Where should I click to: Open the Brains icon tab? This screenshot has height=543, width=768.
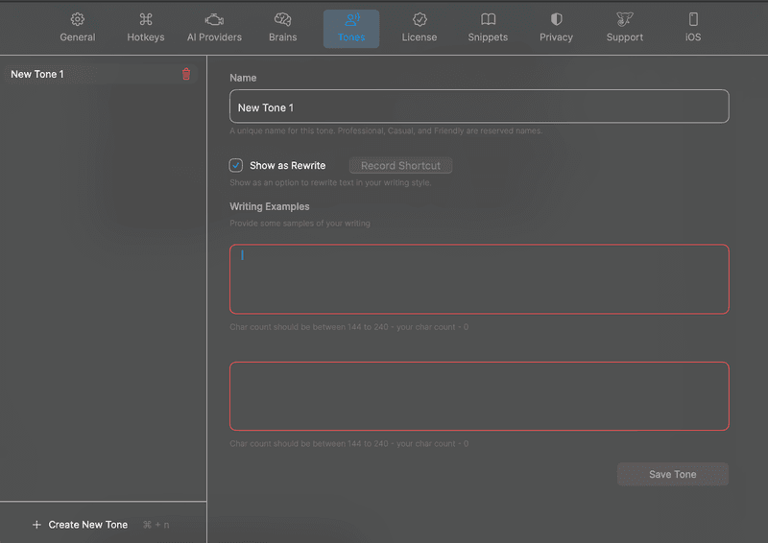pyautogui.click(x=282, y=19)
